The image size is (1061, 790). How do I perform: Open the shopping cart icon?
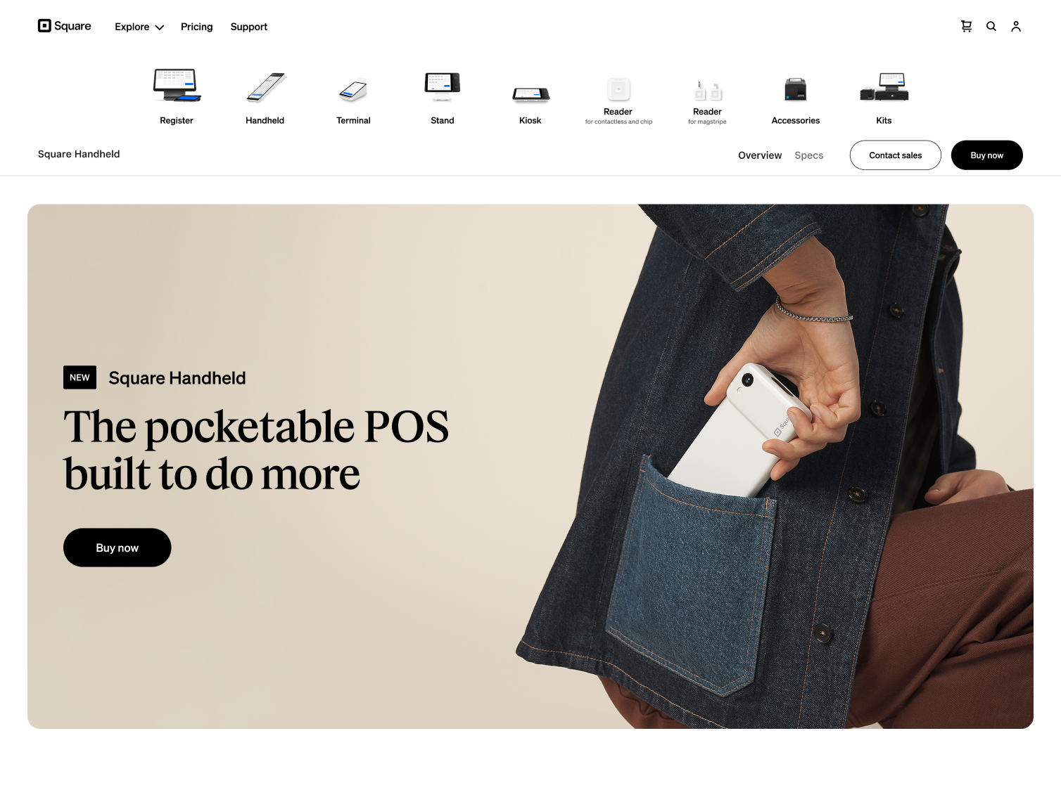click(x=966, y=26)
